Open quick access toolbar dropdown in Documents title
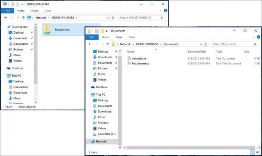This screenshot has width=262, height=156. click(106, 31)
